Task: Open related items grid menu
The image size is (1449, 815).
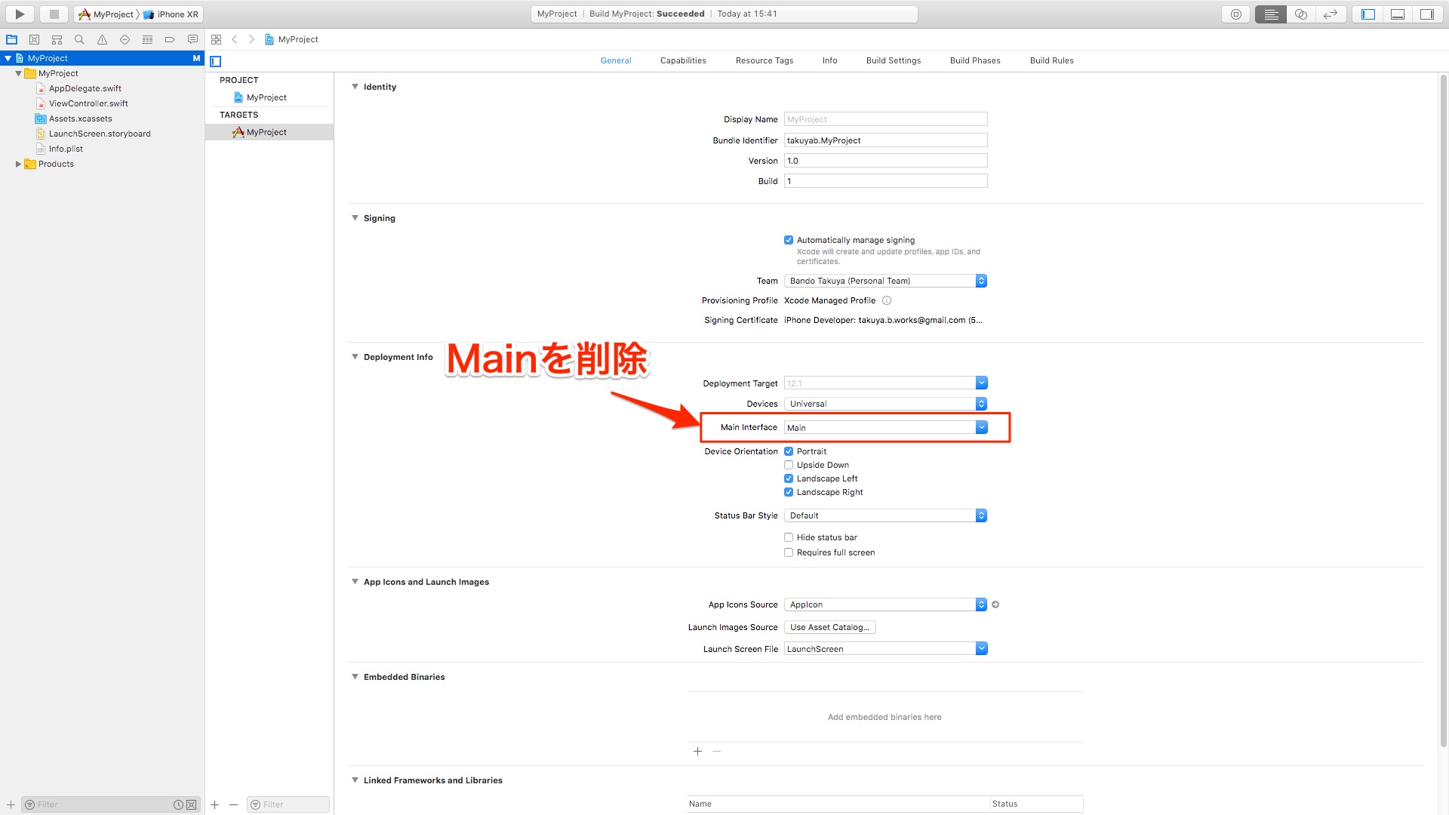Action: pyautogui.click(x=217, y=39)
